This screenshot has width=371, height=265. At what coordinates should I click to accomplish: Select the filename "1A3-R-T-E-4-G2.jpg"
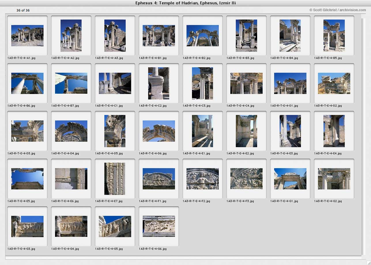pyautogui.click(x=328, y=201)
